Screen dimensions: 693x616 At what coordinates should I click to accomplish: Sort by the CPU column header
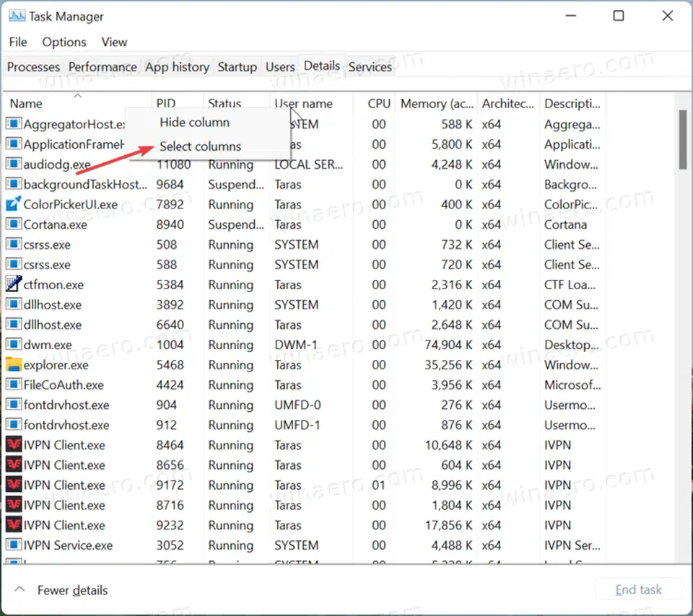point(375,103)
